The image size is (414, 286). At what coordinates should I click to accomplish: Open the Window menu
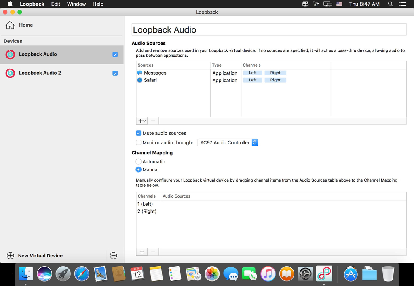(x=76, y=4)
